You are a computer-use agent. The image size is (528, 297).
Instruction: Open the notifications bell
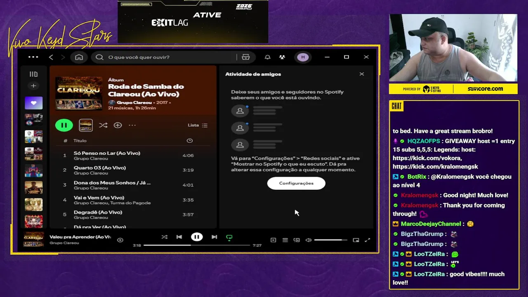coord(268,57)
